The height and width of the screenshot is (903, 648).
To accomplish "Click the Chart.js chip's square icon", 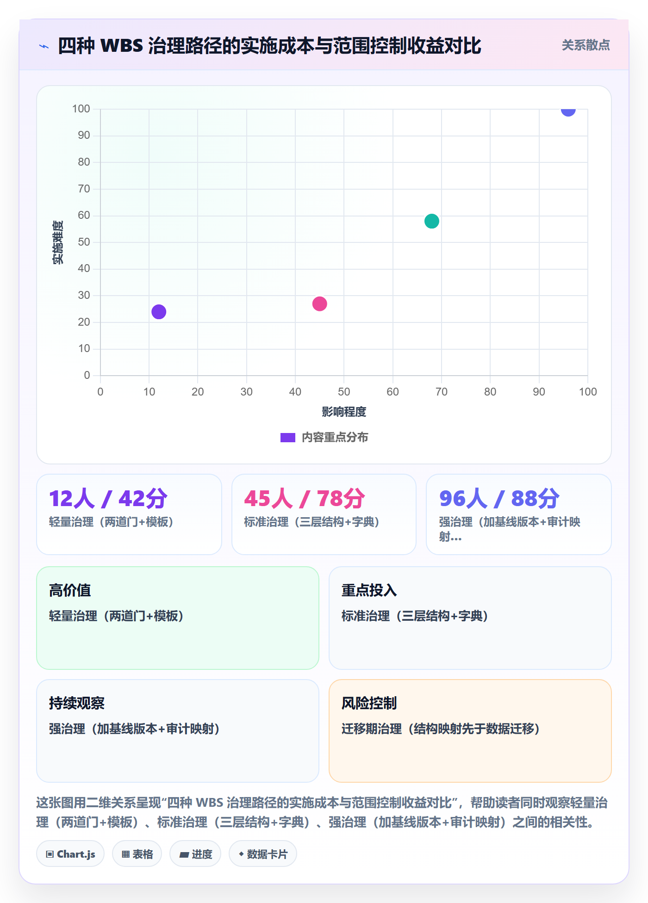I will pyautogui.click(x=50, y=854).
